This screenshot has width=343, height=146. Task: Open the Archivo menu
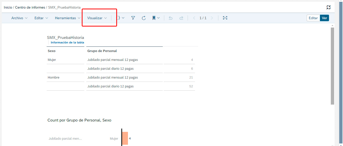click(x=19, y=18)
